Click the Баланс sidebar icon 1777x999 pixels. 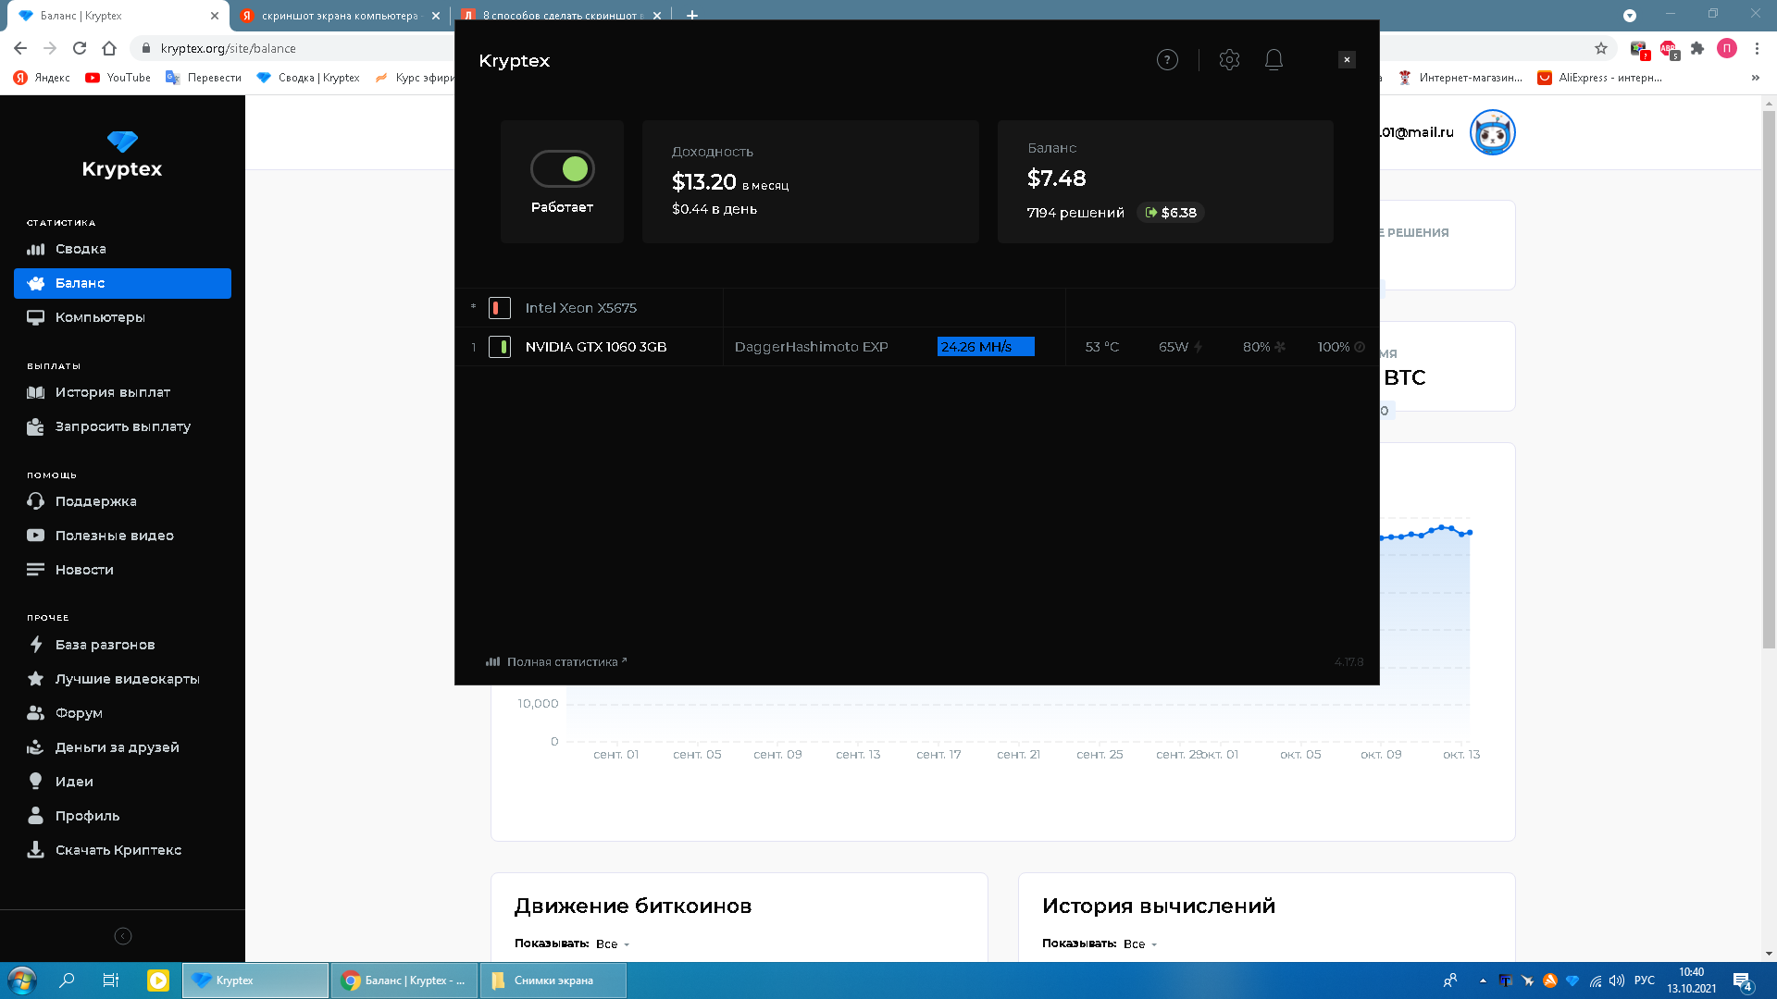[x=36, y=283]
